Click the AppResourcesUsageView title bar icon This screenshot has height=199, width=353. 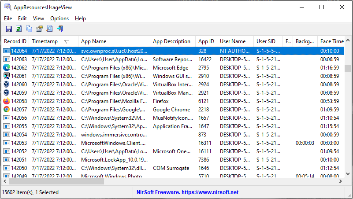click(x=8, y=7)
